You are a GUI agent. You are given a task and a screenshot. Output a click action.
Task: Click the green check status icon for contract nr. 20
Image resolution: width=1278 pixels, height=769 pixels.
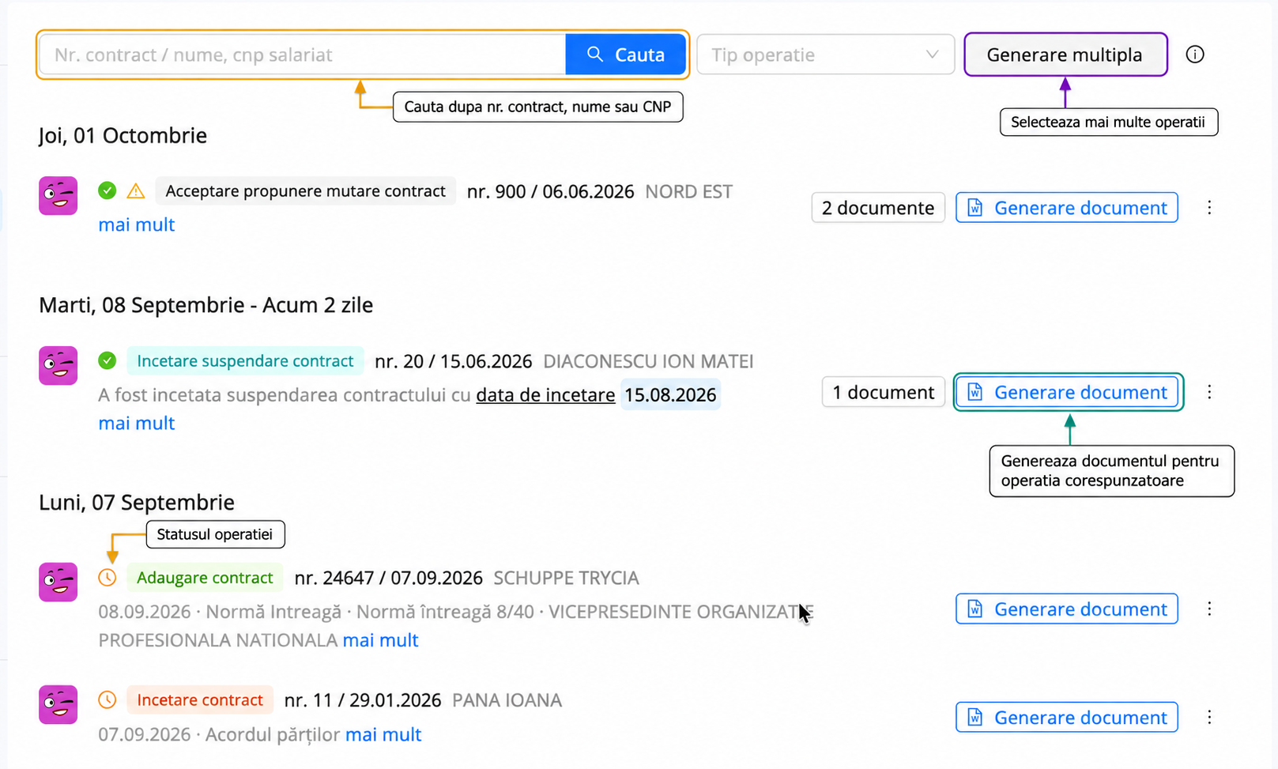pos(107,360)
